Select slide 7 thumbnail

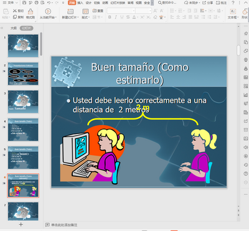point(23,211)
